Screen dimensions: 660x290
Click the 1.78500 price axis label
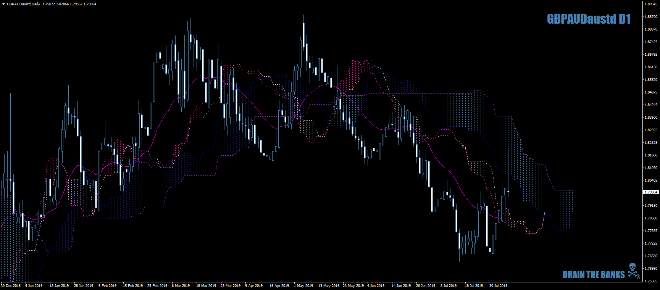pos(651,218)
